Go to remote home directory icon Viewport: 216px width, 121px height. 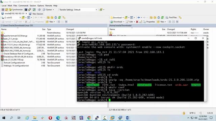tap(159, 17)
